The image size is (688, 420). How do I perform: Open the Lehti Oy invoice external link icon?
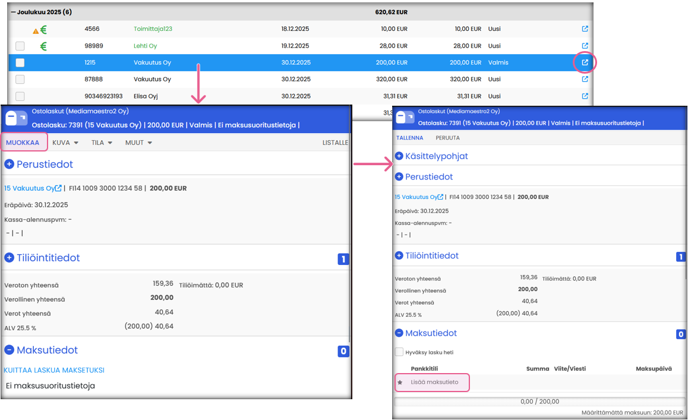click(585, 46)
